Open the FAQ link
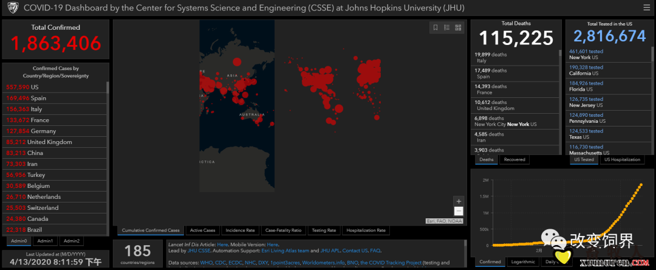The image size is (656, 270). [x=375, y=251]
